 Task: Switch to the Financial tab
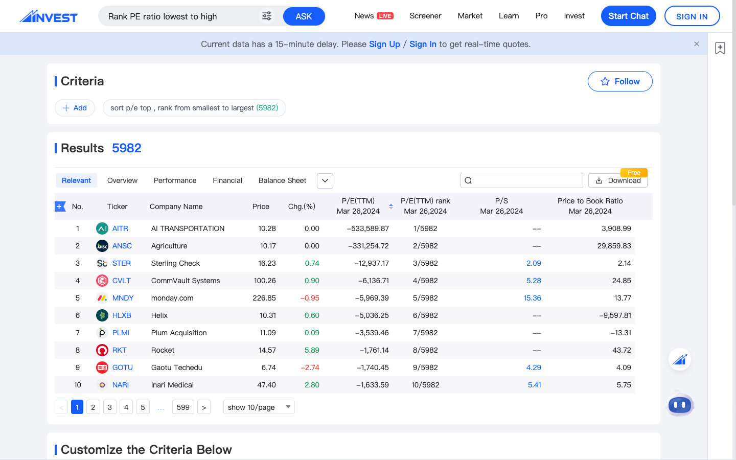pyautogui.click(x=227, y=180)
